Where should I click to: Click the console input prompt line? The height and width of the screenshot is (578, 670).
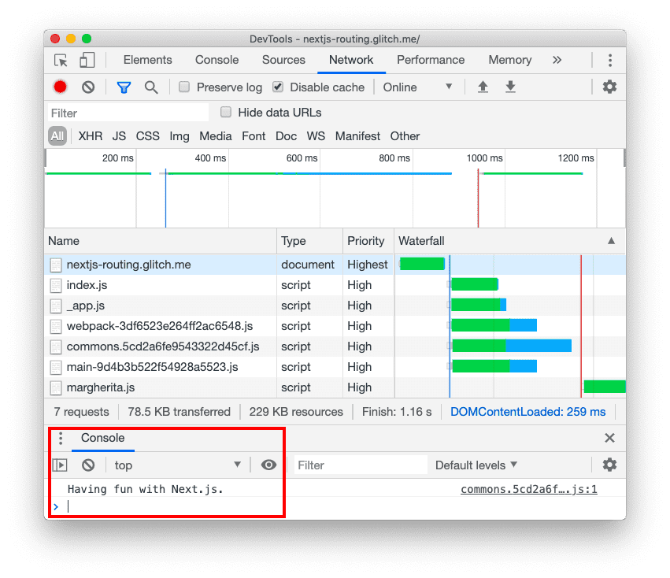157,506
